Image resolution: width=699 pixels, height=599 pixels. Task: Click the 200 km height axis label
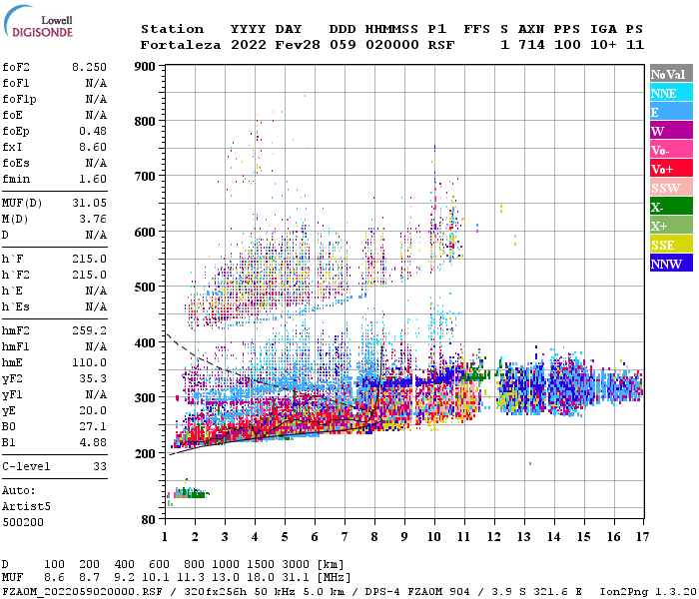[145, 453]
